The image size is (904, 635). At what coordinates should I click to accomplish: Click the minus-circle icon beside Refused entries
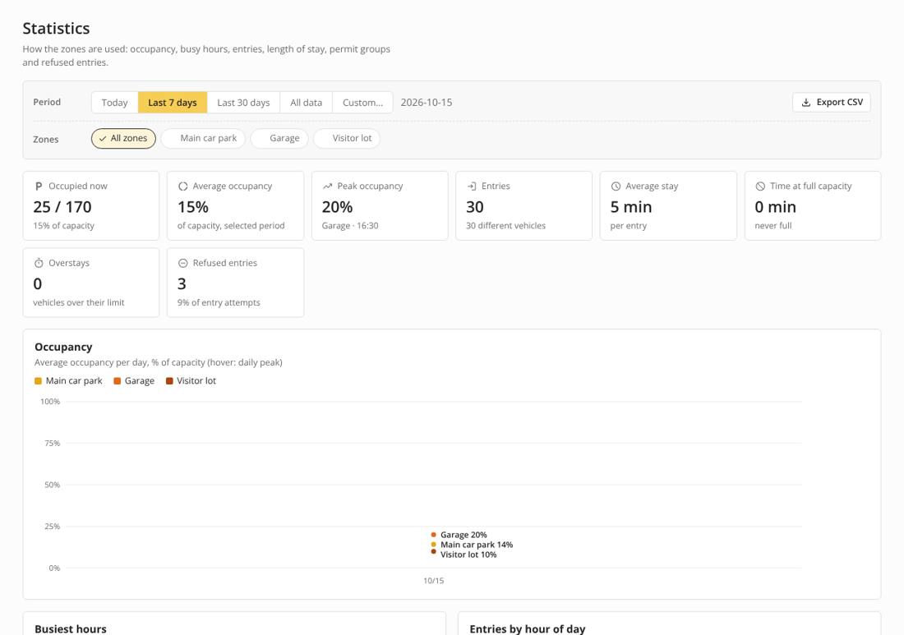182,263
